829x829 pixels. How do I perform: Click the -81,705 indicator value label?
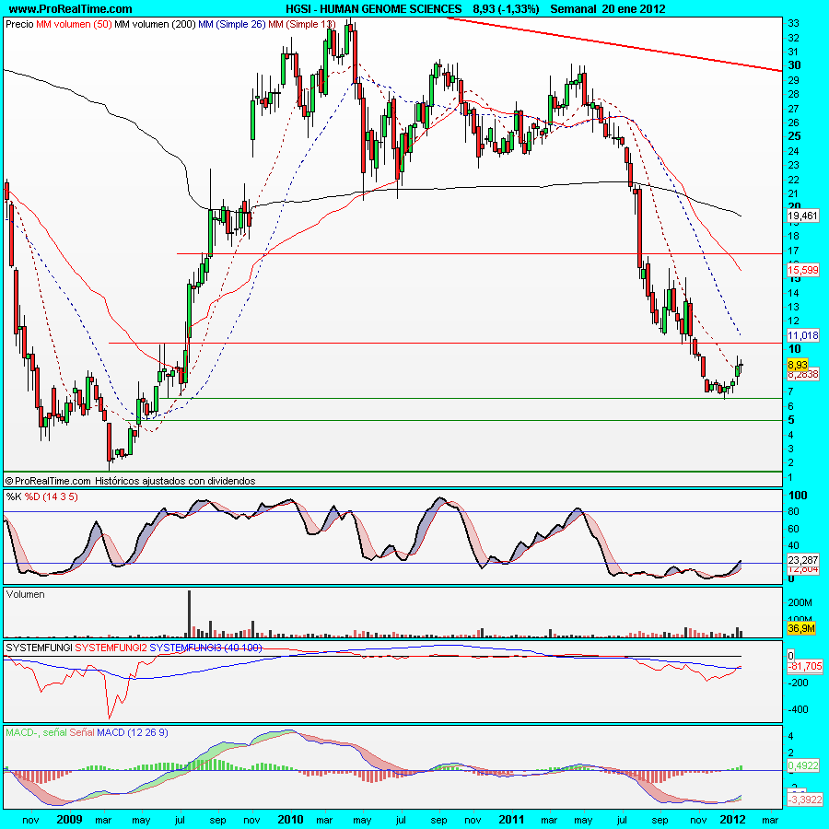click(805, 666)
